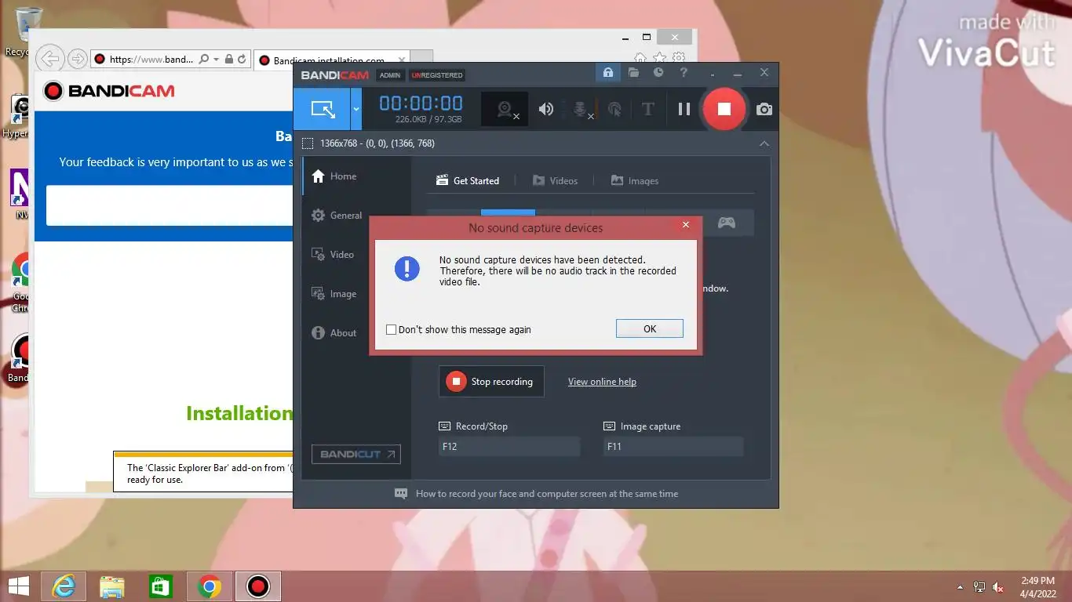Open the BANDICUT button
Image resolution: width=1072 pixels, height=602 pixels.
click(356, 454)
